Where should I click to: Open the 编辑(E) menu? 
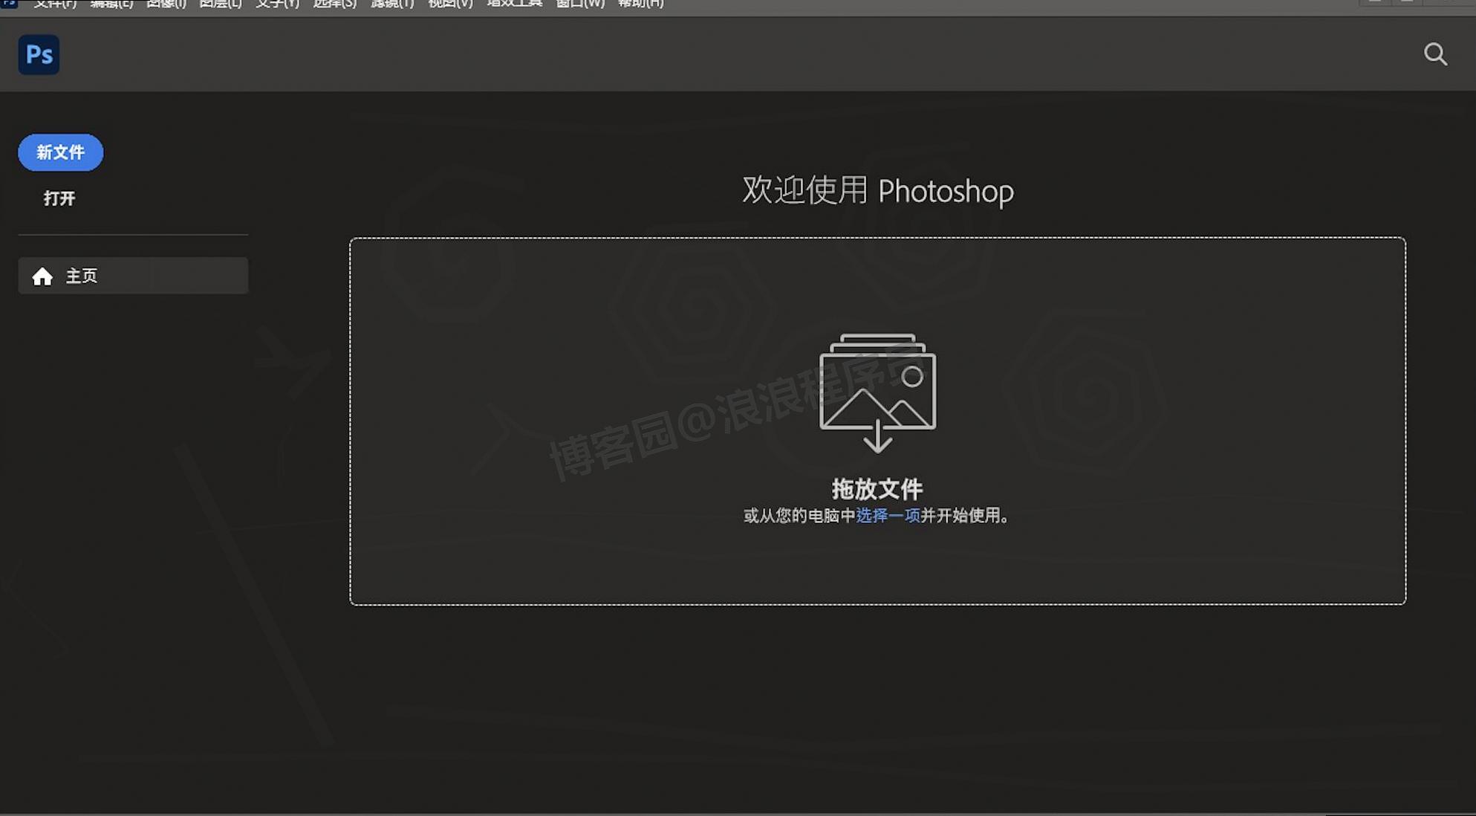(111, 4)
